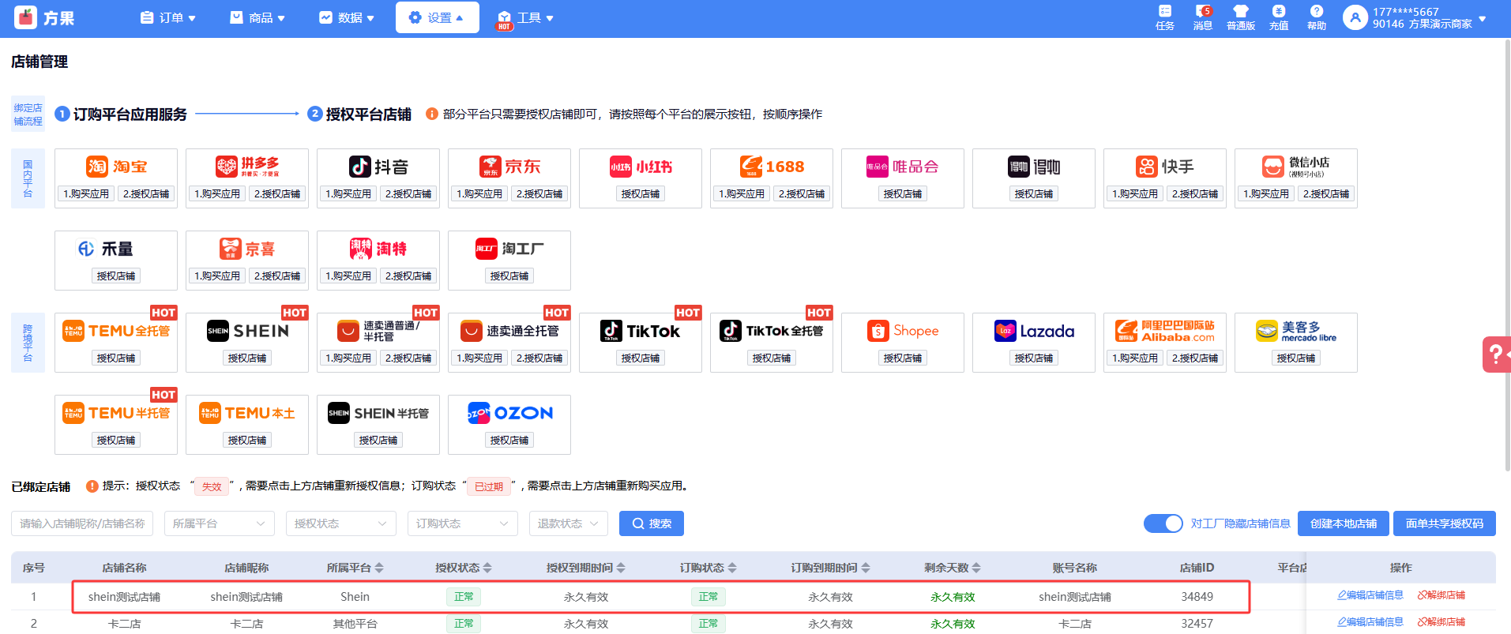This screenshot has height=634, width=1511.
Task: Click the 普通版 version icon
Action: click(x=1240, y=17)
